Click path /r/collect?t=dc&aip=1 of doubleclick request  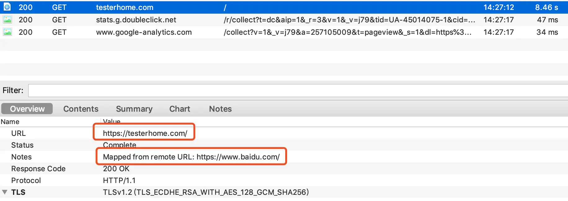pyautogui.click(x=349, y=20)
